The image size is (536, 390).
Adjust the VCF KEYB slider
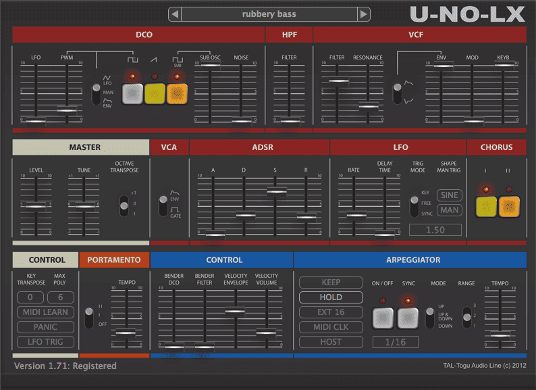504,64
